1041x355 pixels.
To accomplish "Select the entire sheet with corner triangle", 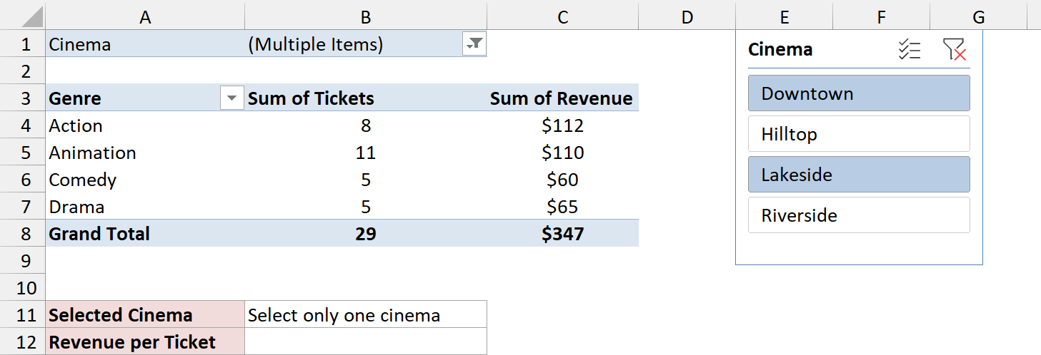I will click(23, 16).
